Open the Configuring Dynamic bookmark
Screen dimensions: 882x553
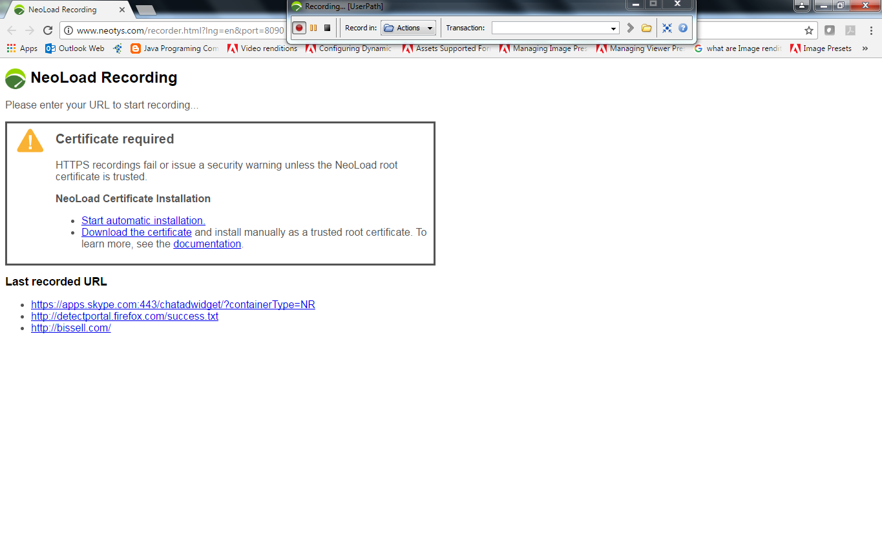(x=349, y=48)
